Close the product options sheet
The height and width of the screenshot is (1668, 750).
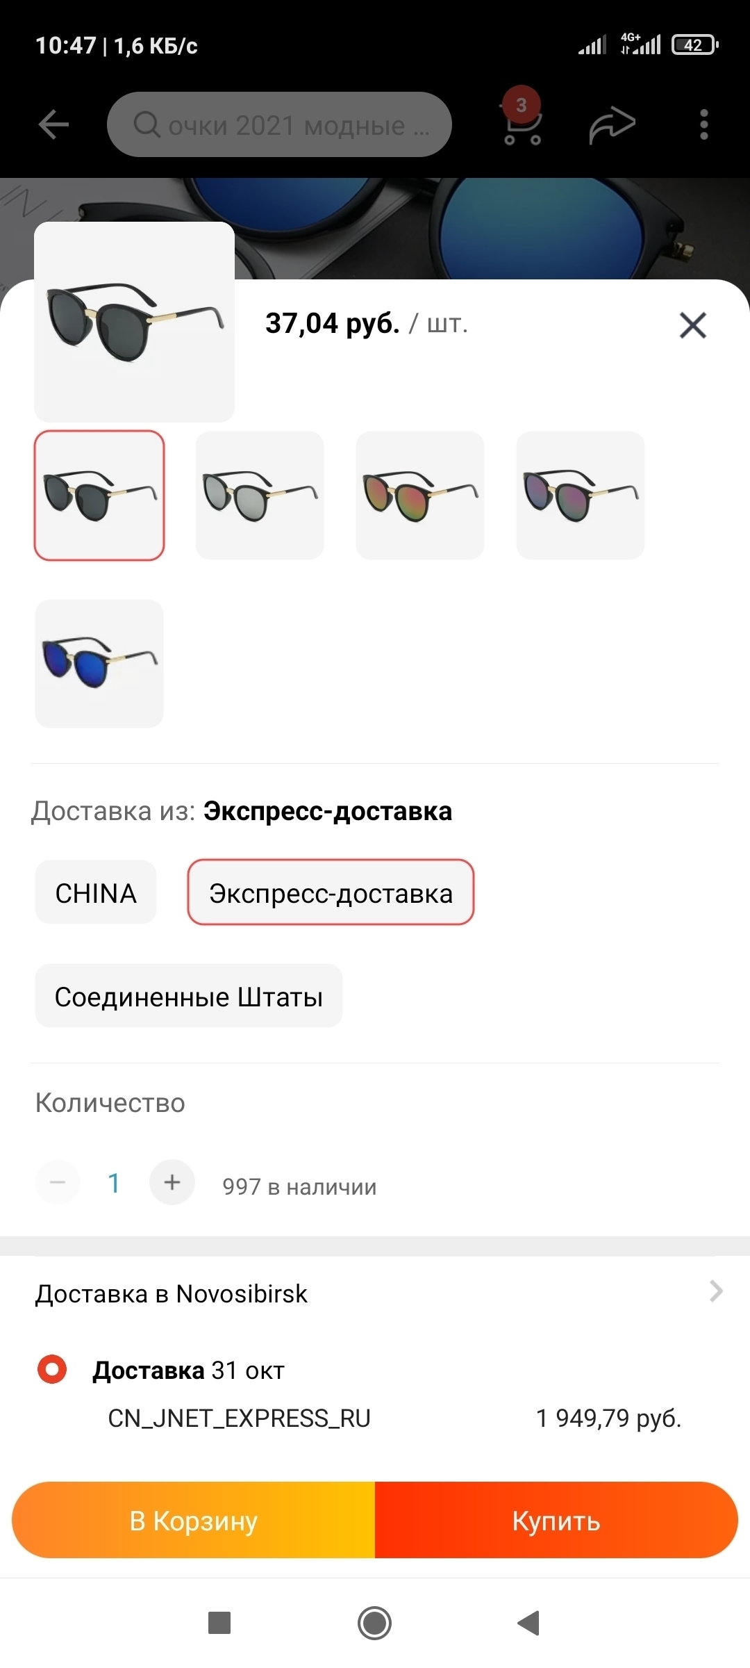(x=692, y=325)
